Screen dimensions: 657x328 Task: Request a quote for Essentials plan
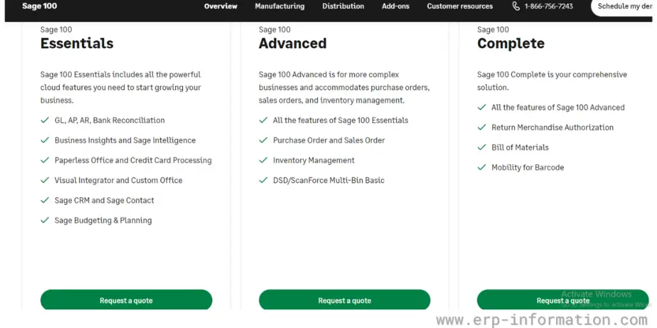[x=126, y=300]
